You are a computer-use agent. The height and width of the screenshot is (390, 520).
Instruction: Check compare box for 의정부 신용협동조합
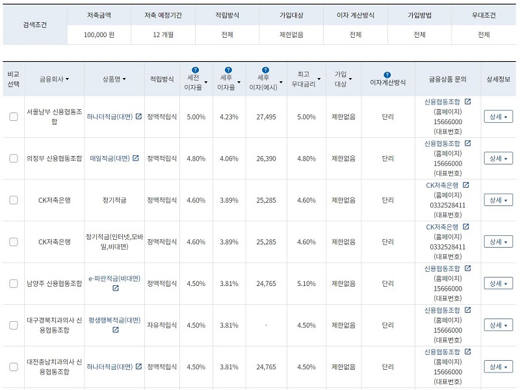tap(14, 158)
